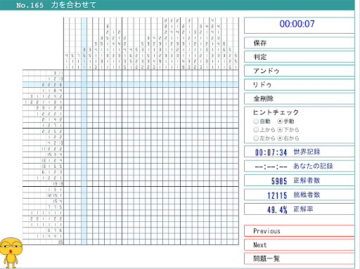Choose the 下から radio option
The width and height of the screenshot is (360, 269).
(280, 130)
